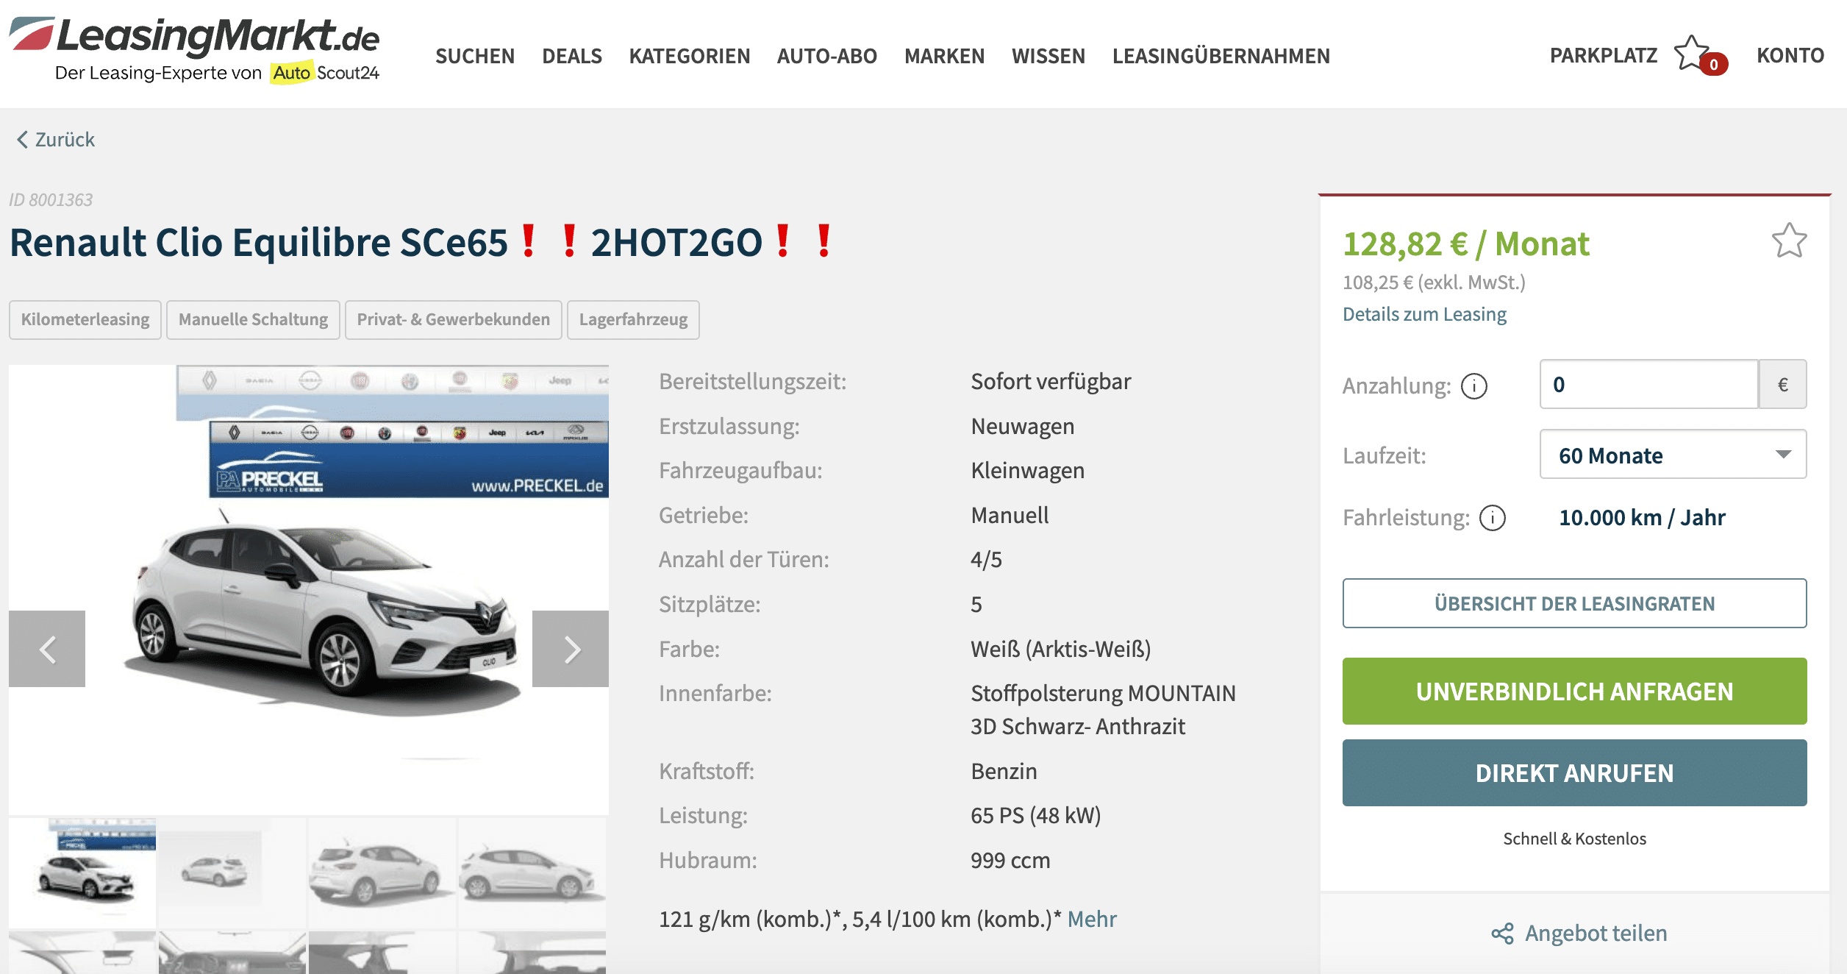The height and width of the screenshot is (974, 1847).
Task: Show info for Anzahlung
Action: coord(1473,385)
